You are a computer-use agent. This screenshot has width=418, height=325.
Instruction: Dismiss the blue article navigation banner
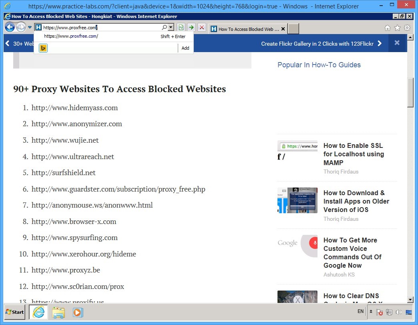tap(397, 43)
